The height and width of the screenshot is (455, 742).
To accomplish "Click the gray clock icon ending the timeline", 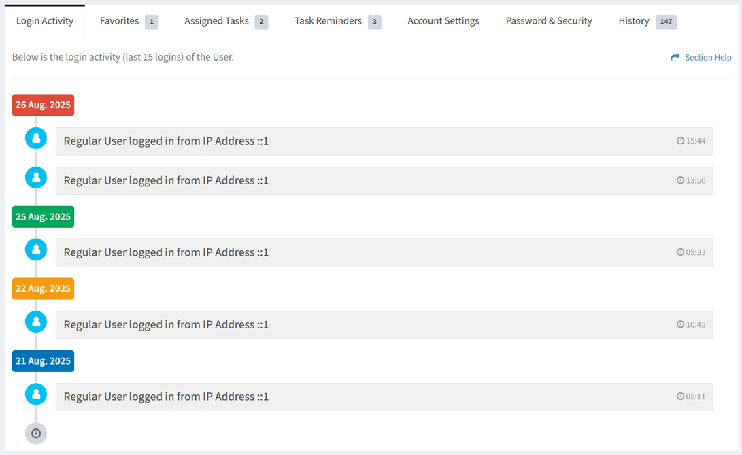I will [36, 433].
